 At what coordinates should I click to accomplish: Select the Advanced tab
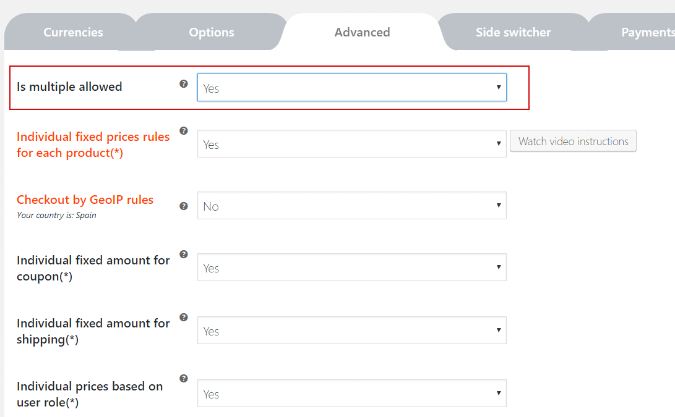click(362, 32)
